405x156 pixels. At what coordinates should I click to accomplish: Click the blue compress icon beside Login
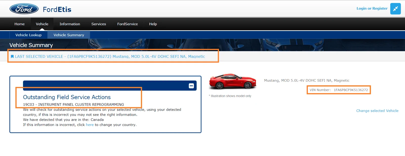395,9
